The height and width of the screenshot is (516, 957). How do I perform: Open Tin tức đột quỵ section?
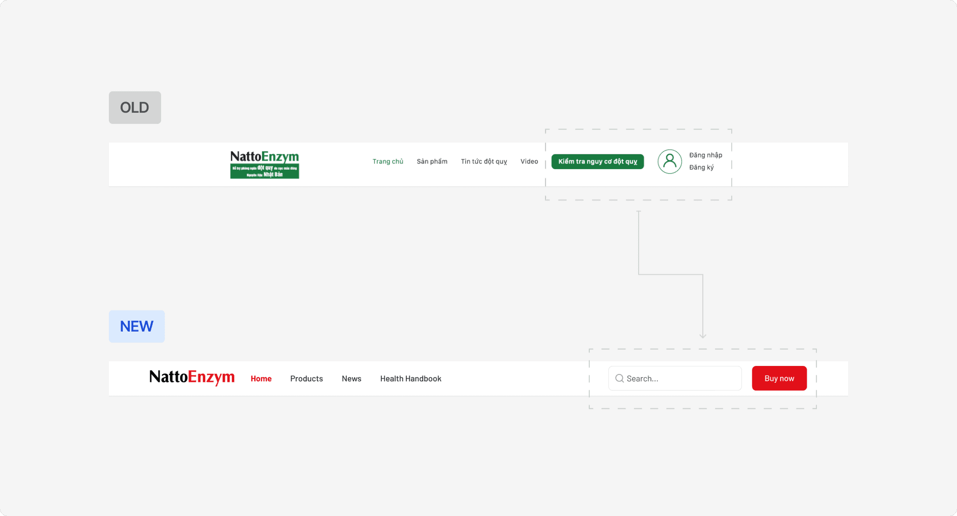[484, 162]
